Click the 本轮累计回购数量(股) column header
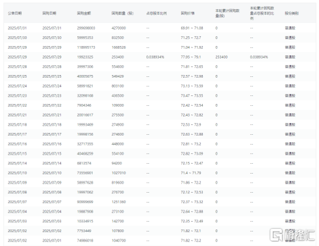The image size is (319, 246). (x=227, y=13)
